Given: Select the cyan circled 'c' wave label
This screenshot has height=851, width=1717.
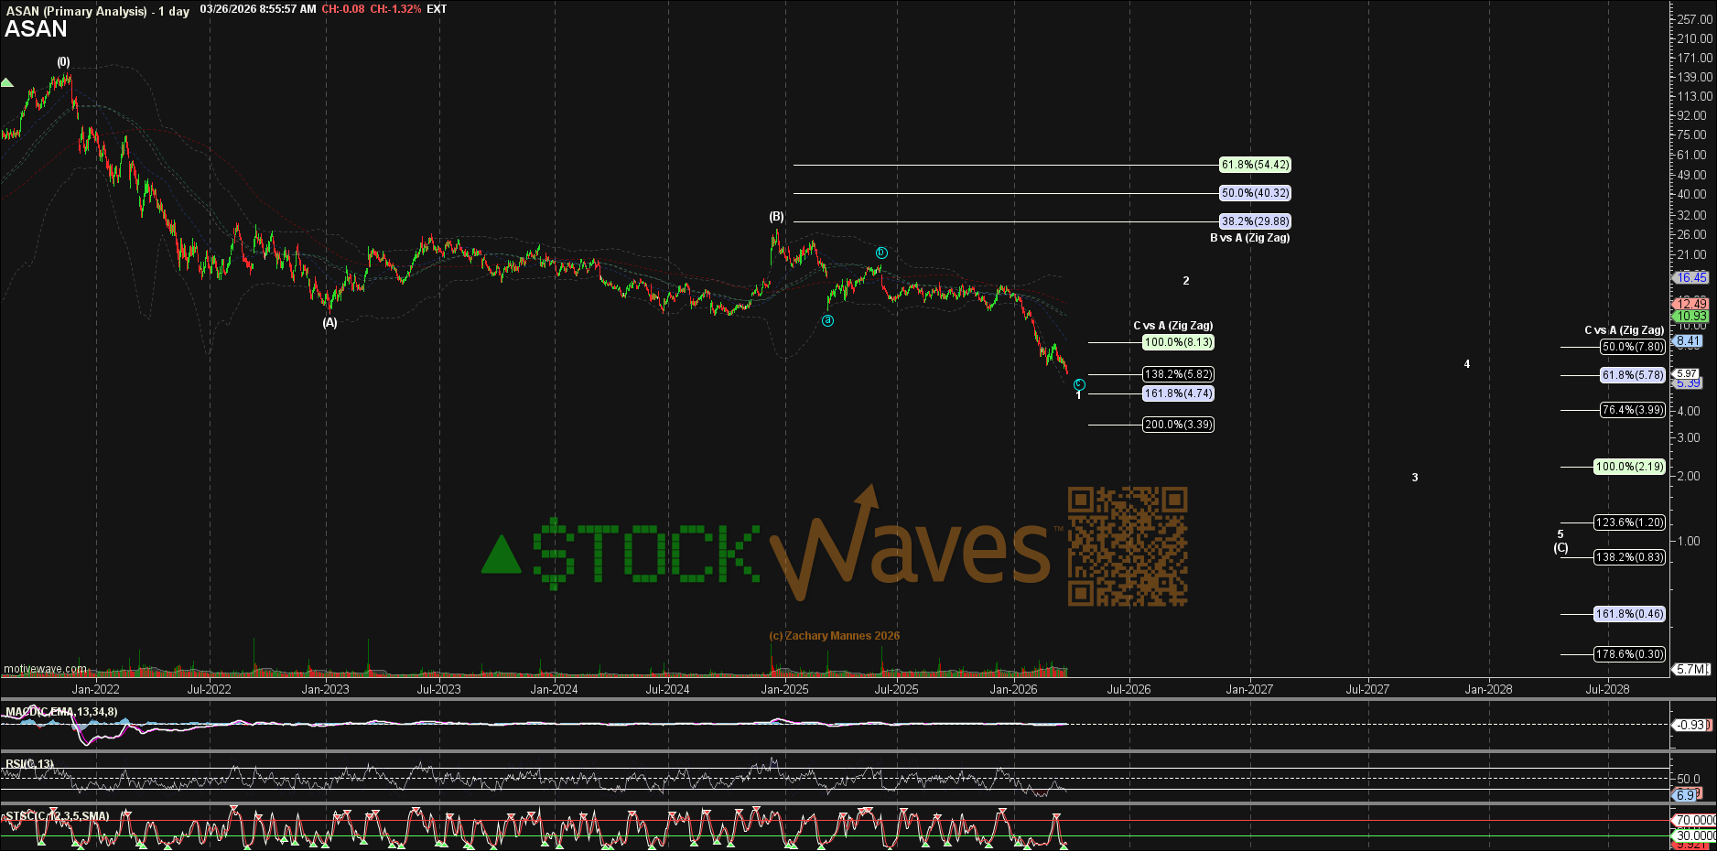Looking at the screenshot, I should pyautogui.click(x=1079, y=384).
